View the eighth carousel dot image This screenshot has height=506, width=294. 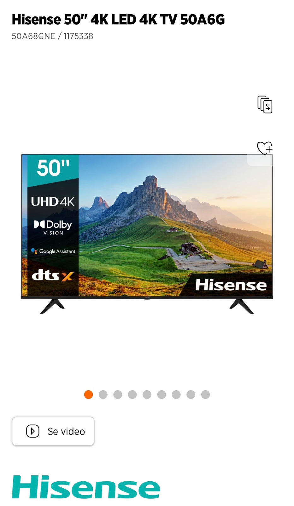(191, 395)
